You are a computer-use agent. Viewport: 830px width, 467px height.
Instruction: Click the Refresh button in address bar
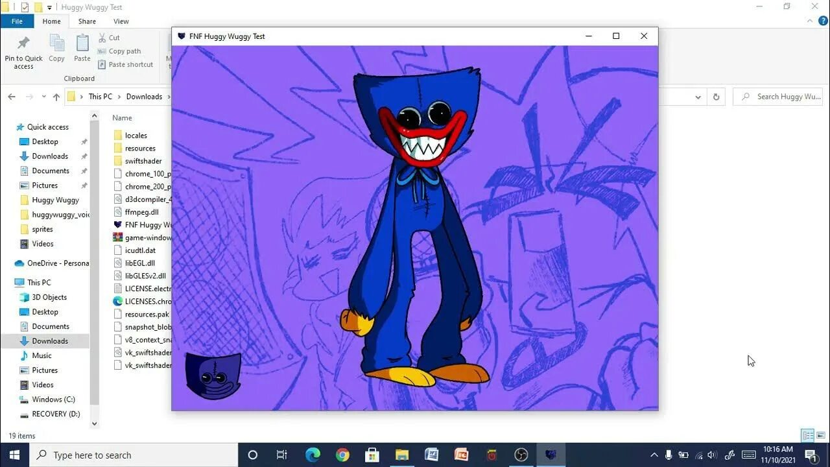point(716,97)
